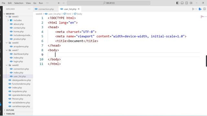Open Explorer views and more actions ellipsis
The image size is (207, 116).
29,9
